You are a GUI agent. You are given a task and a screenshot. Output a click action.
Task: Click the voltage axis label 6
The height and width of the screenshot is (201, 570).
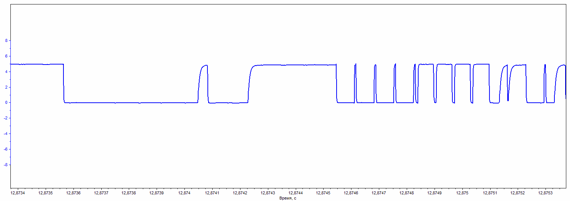point(6,56)
